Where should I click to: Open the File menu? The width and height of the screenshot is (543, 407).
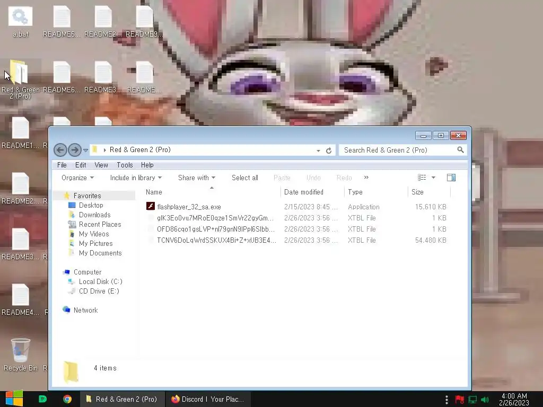[x=62, y=165]
